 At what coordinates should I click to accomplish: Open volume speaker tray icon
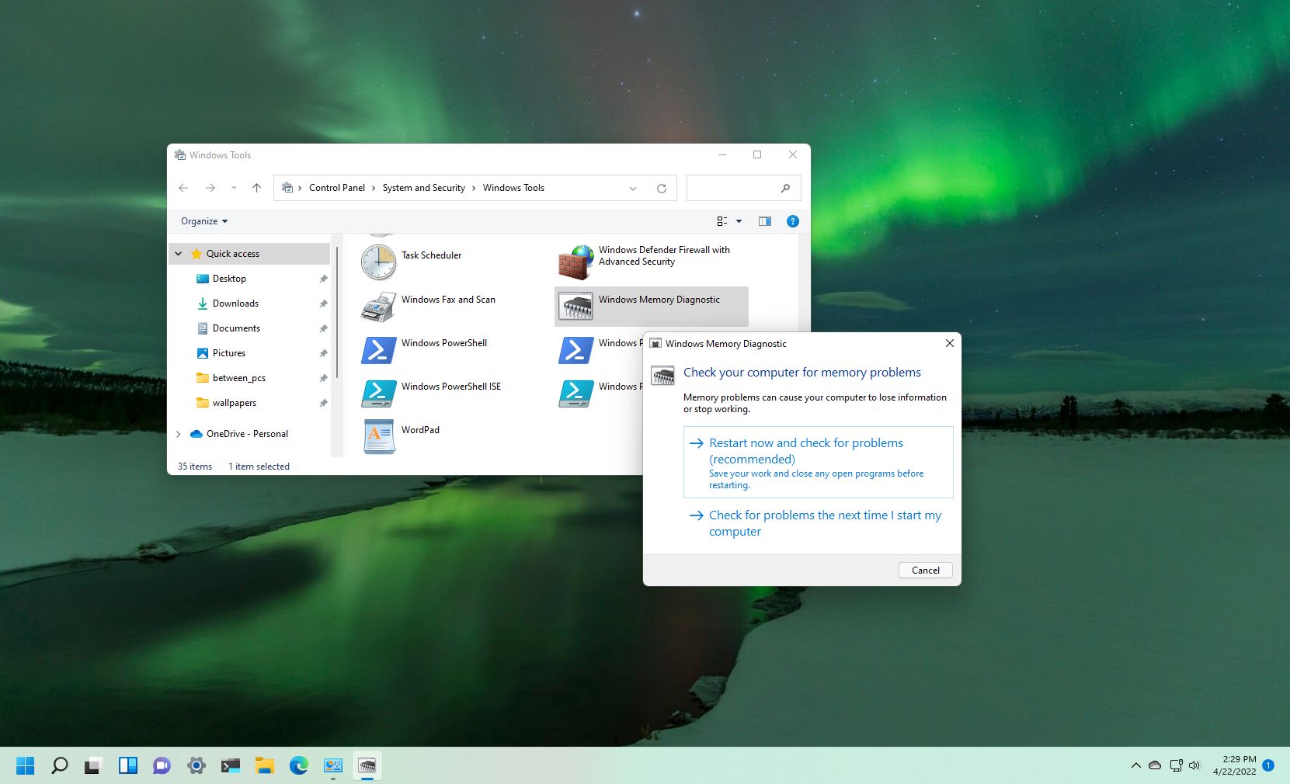click(x=1194, y=765)
